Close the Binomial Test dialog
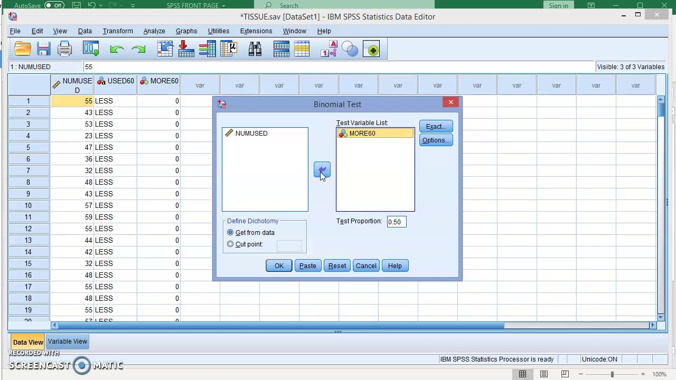The height and width of the screenshot is (380, 676). click(x=451, y=102)
